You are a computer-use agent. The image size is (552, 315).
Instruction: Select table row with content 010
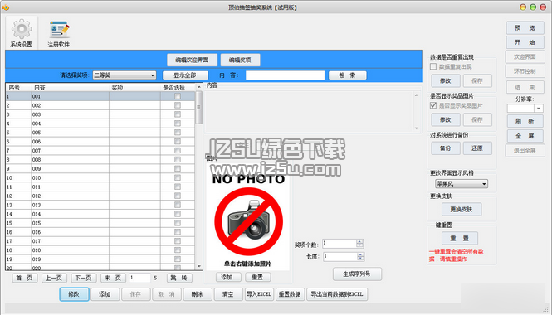(x=100, y=178)
